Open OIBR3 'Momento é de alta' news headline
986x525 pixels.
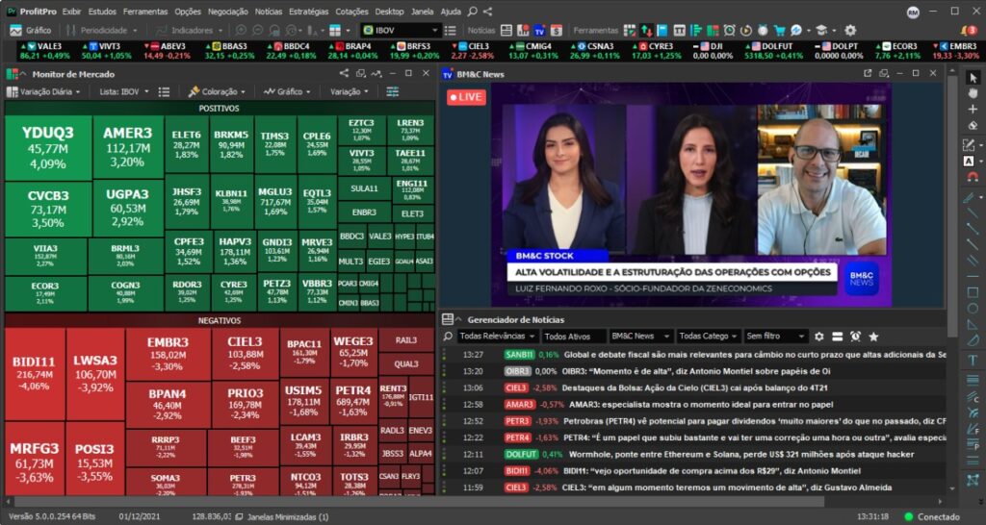[696, 371]
